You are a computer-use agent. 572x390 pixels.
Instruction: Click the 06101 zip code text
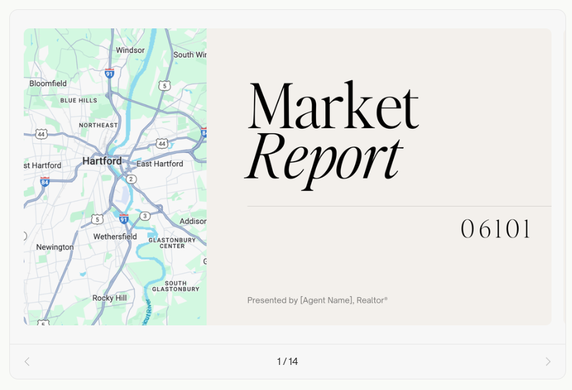496,228
